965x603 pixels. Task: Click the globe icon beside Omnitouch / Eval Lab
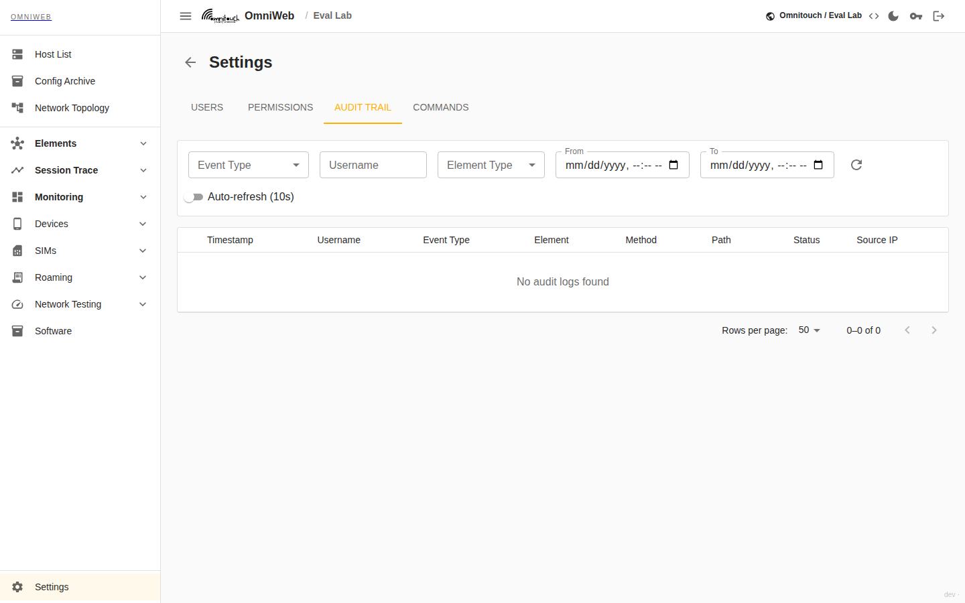click(771, 16)
